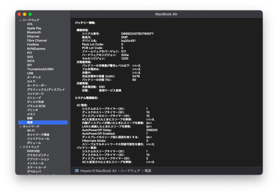Select USB in the hardware list
Viewport: 278px width, 195px height.
tap(30, 73)
